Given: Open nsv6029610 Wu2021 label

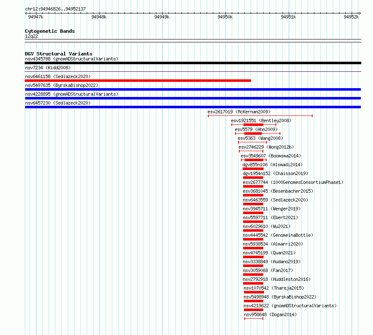Looking at the screenshot, I should 267,226.
